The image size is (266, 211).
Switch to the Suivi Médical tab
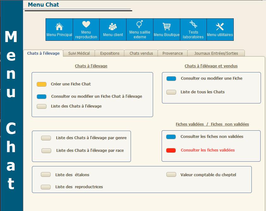pyautogui.click(x=79, y=53)
